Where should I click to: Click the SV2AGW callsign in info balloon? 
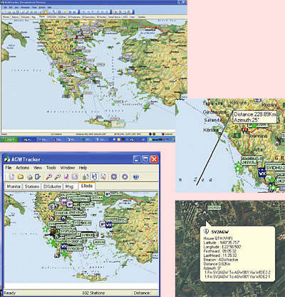(219, 232)
